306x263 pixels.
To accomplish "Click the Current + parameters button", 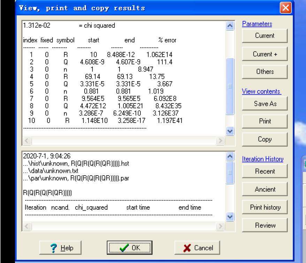I will click(x=265, y=54).
